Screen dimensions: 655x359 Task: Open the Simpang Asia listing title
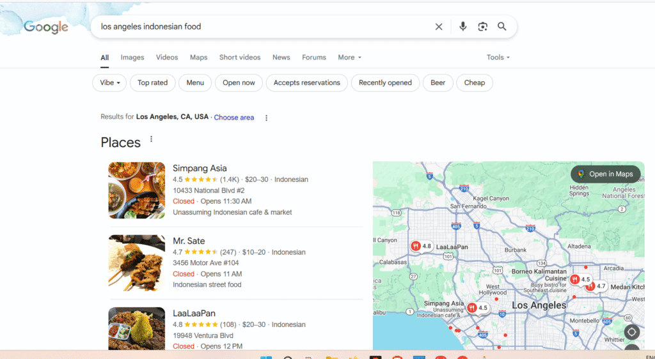coord(200,169)
